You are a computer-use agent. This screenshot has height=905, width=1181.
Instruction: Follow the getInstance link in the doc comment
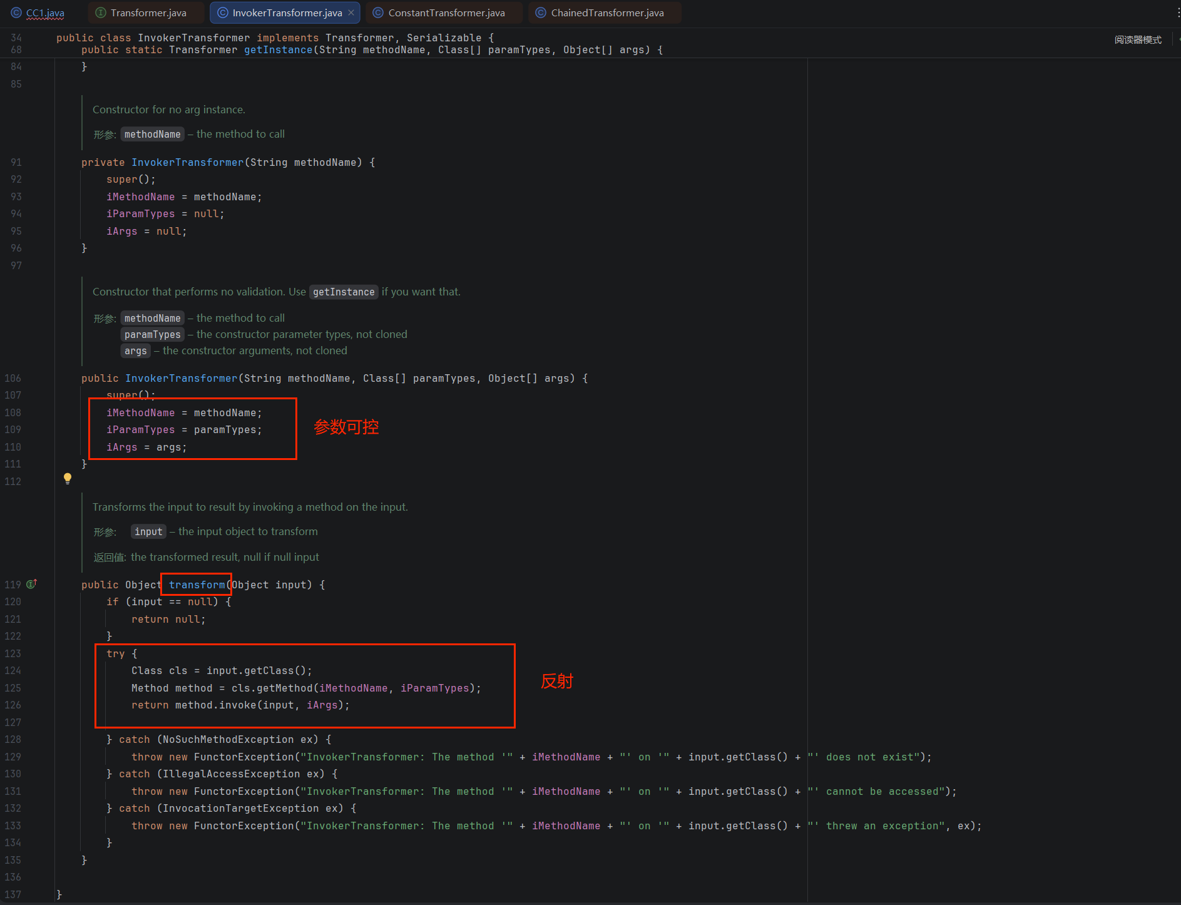[344, 292]
